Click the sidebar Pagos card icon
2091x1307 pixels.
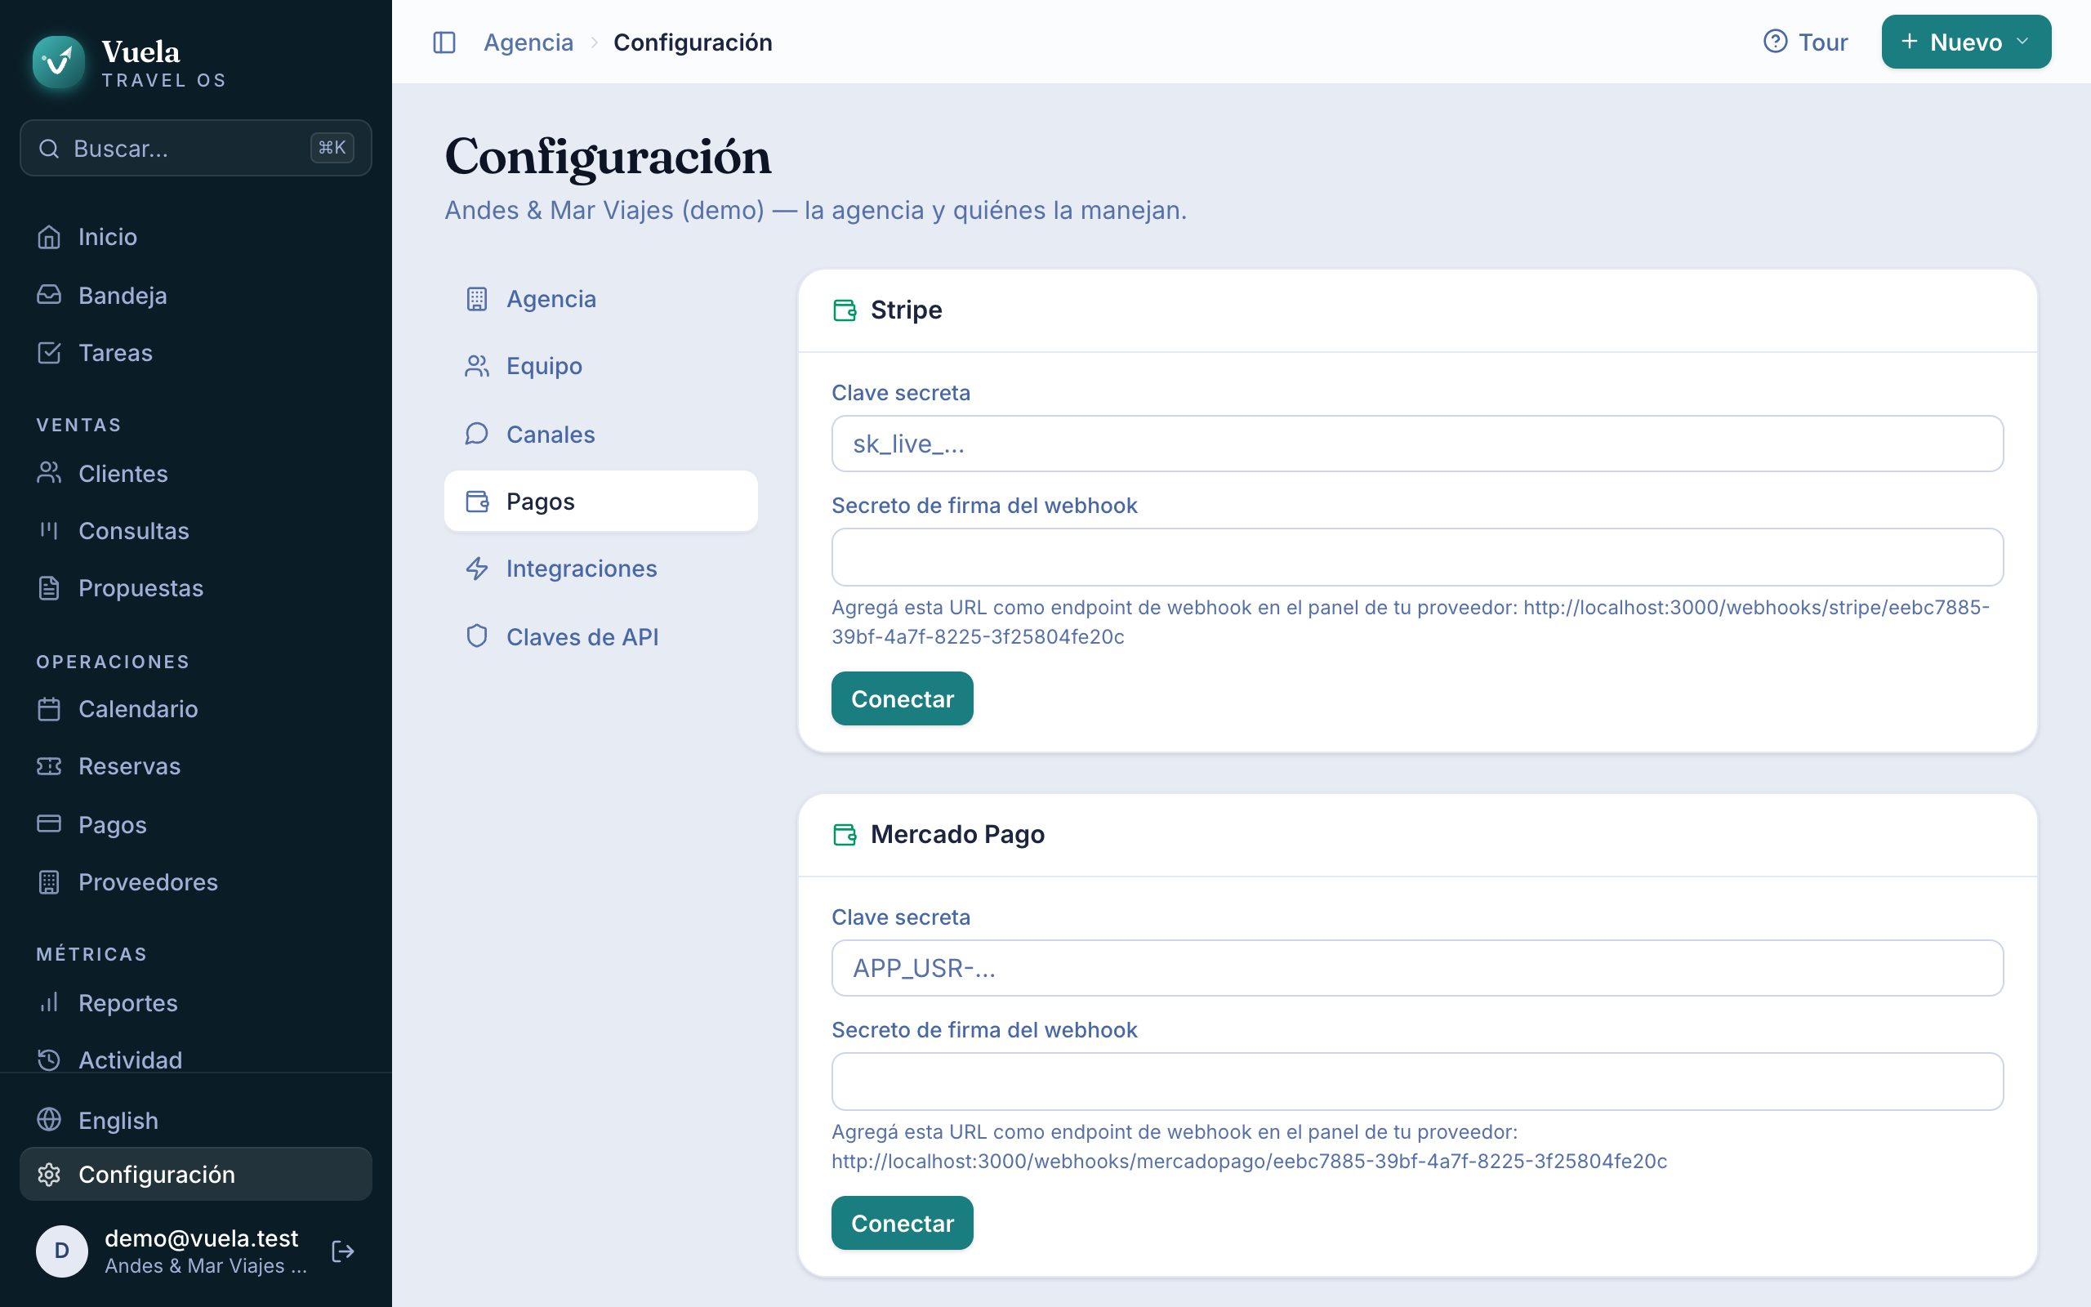49,823
